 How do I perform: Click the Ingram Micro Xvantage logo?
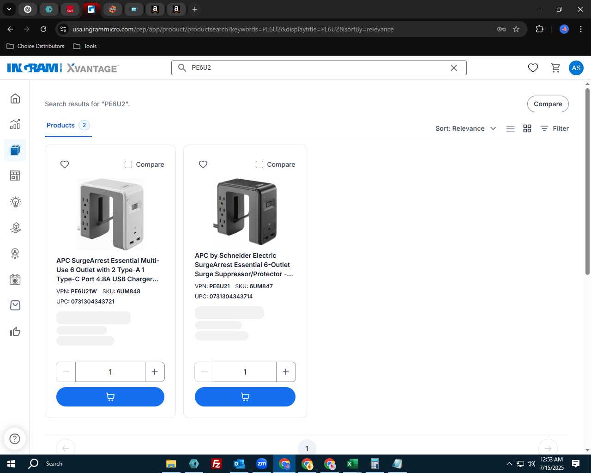pos(63,68)
